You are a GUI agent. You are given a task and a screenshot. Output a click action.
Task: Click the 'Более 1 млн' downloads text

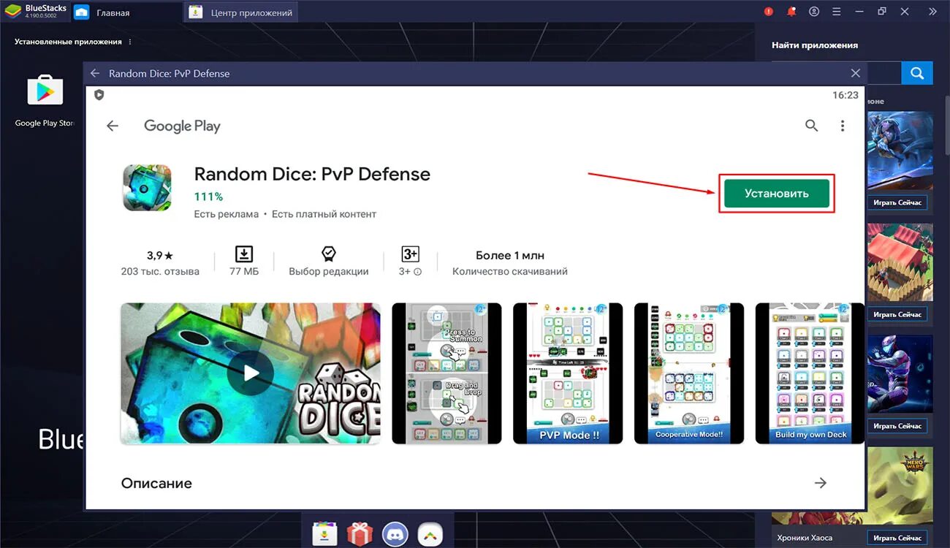point(510,255)
